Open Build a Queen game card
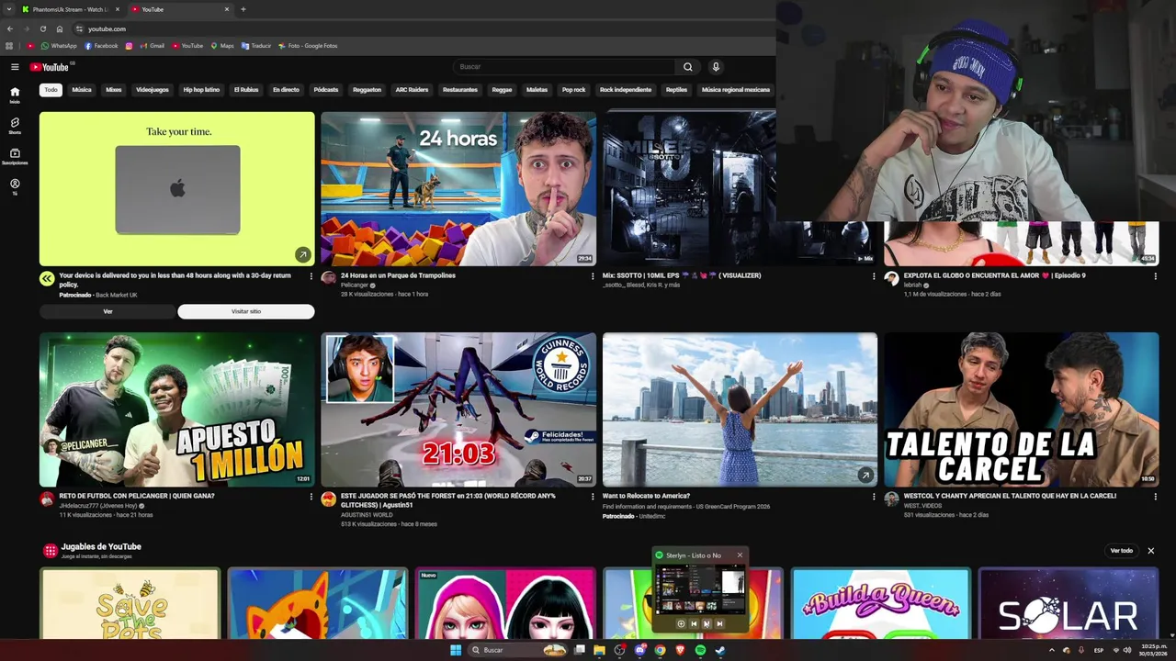 tap(880, 603)
